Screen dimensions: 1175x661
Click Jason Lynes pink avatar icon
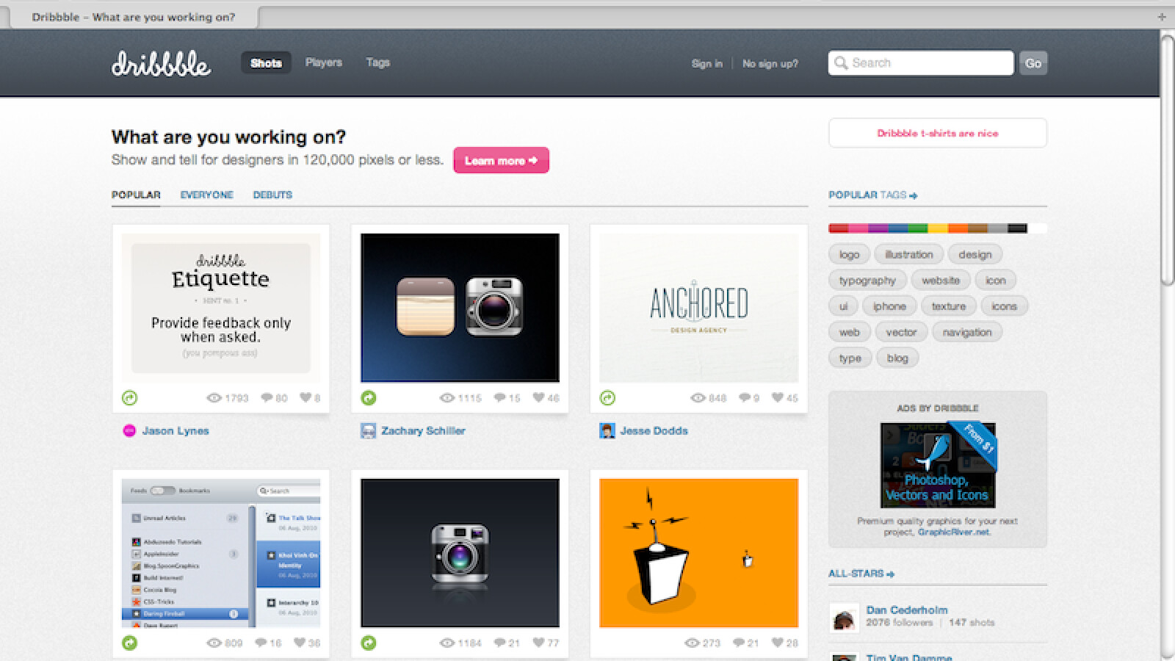point(129,431)
